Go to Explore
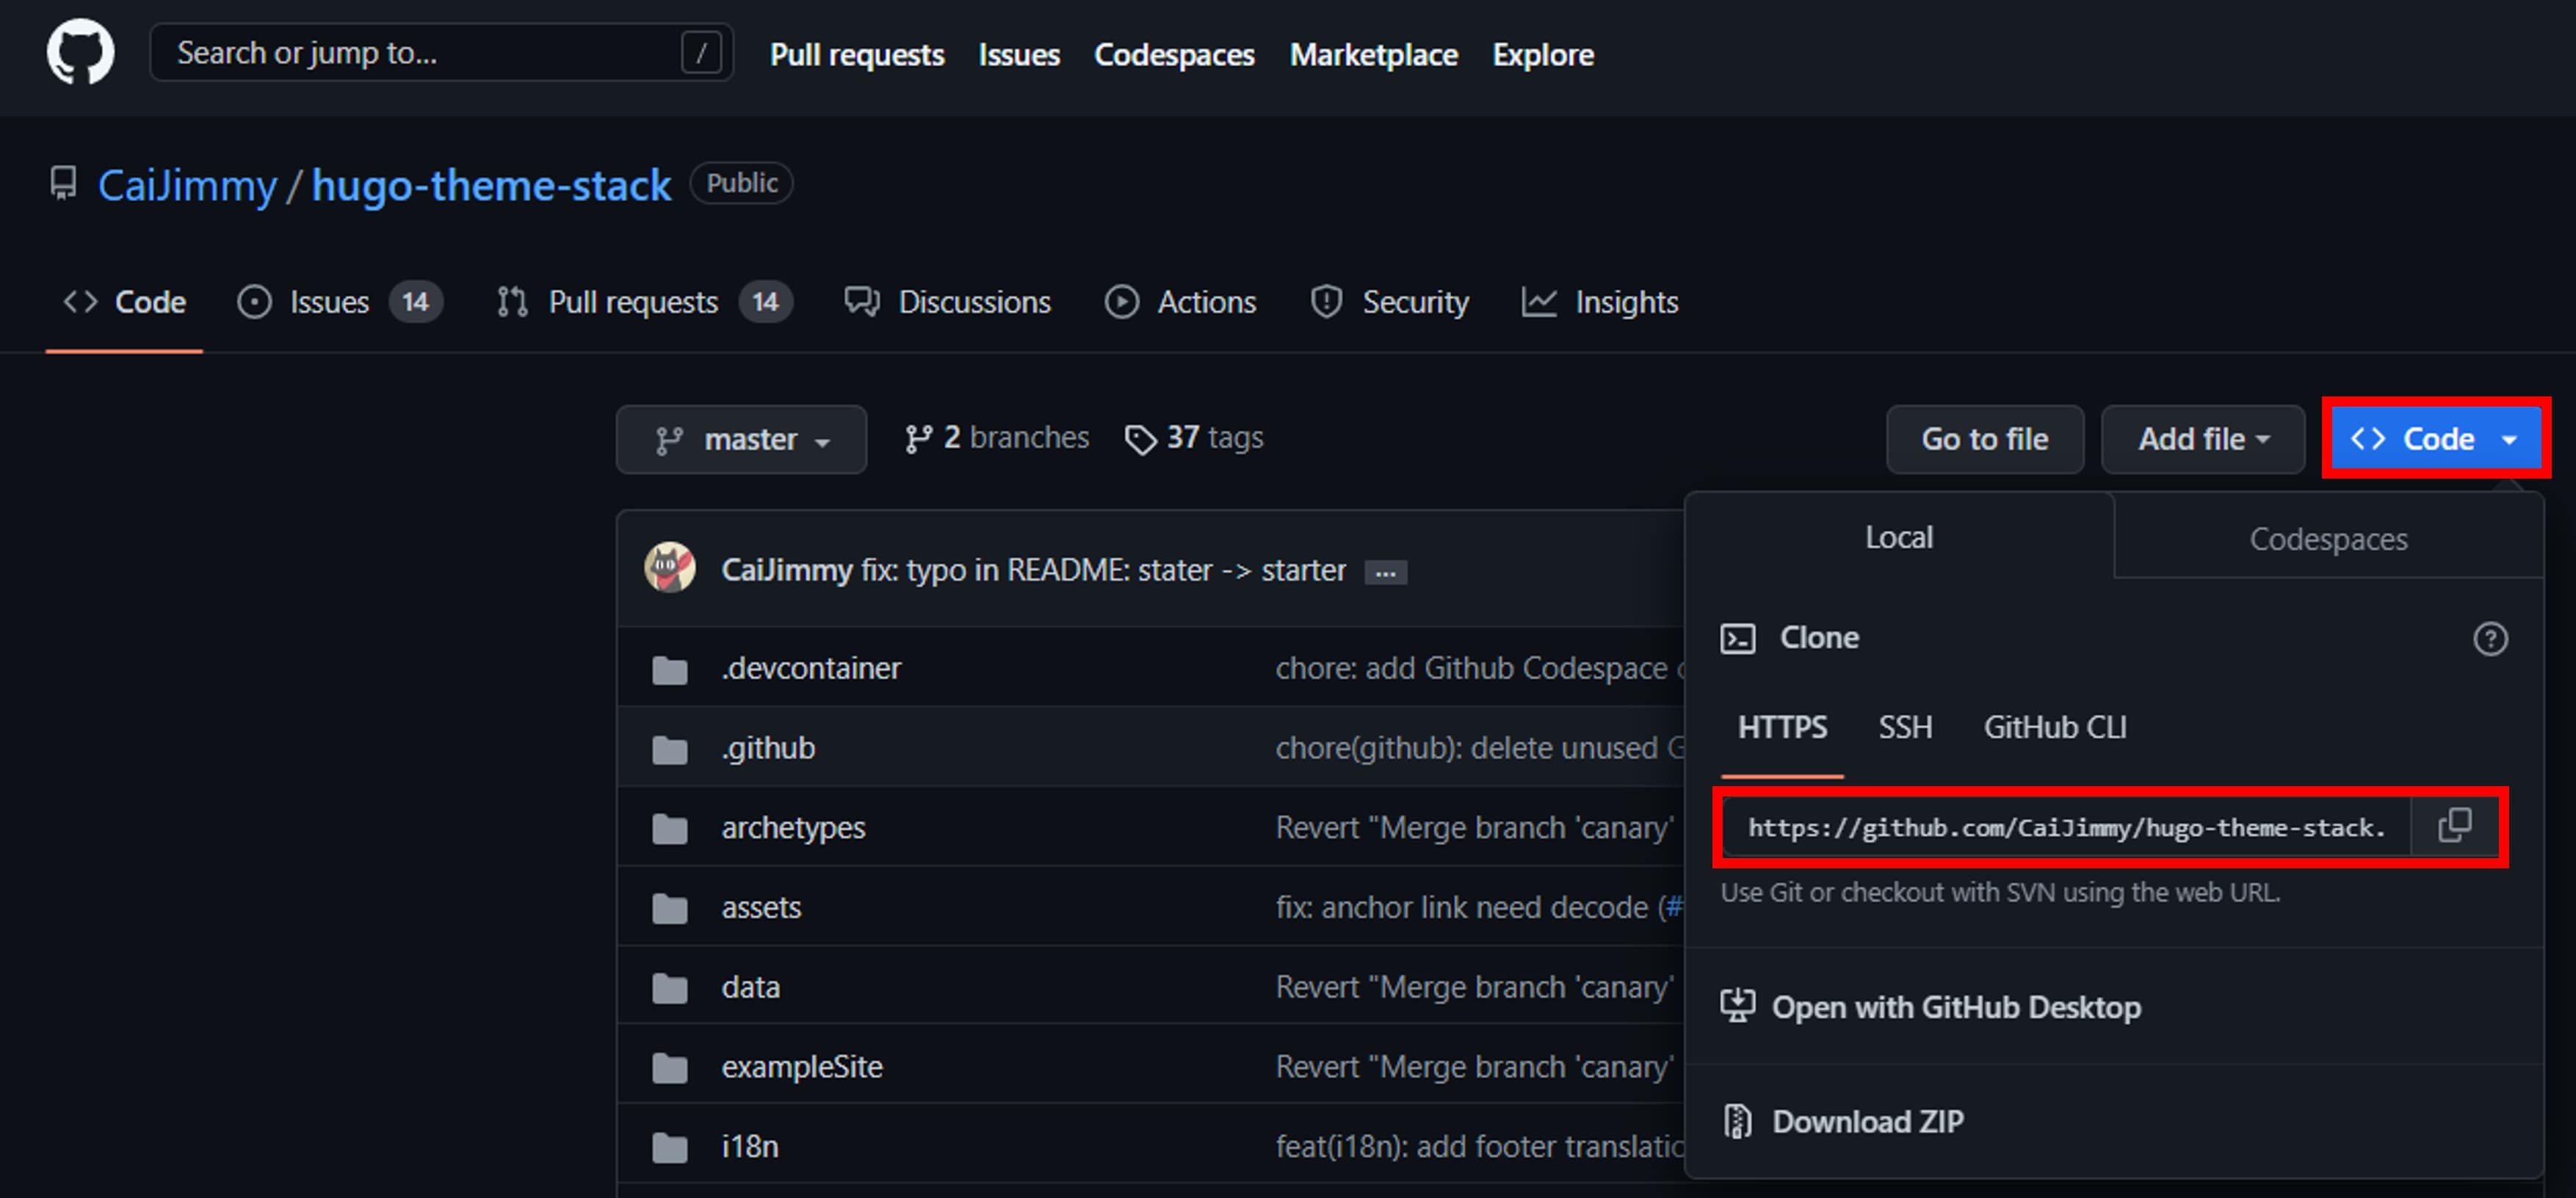The height and width of the screenshot is (1198, 2576). [x=1543, y=54]
